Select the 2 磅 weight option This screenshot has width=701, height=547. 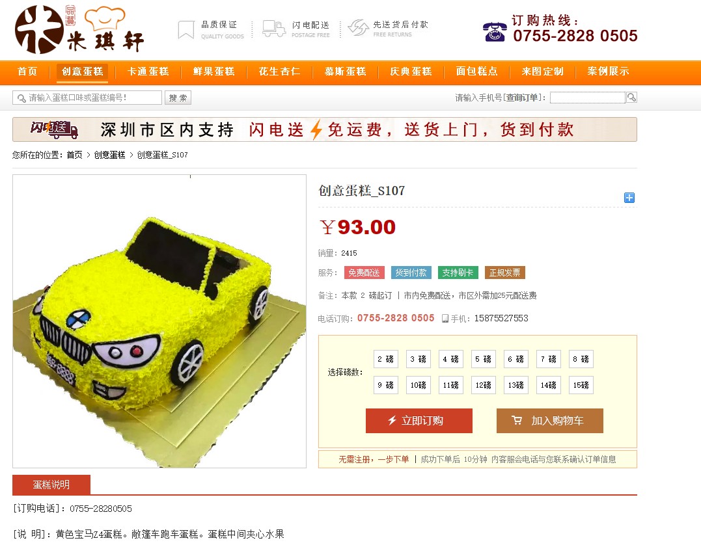pyautogui.click(x=385, y=359)
